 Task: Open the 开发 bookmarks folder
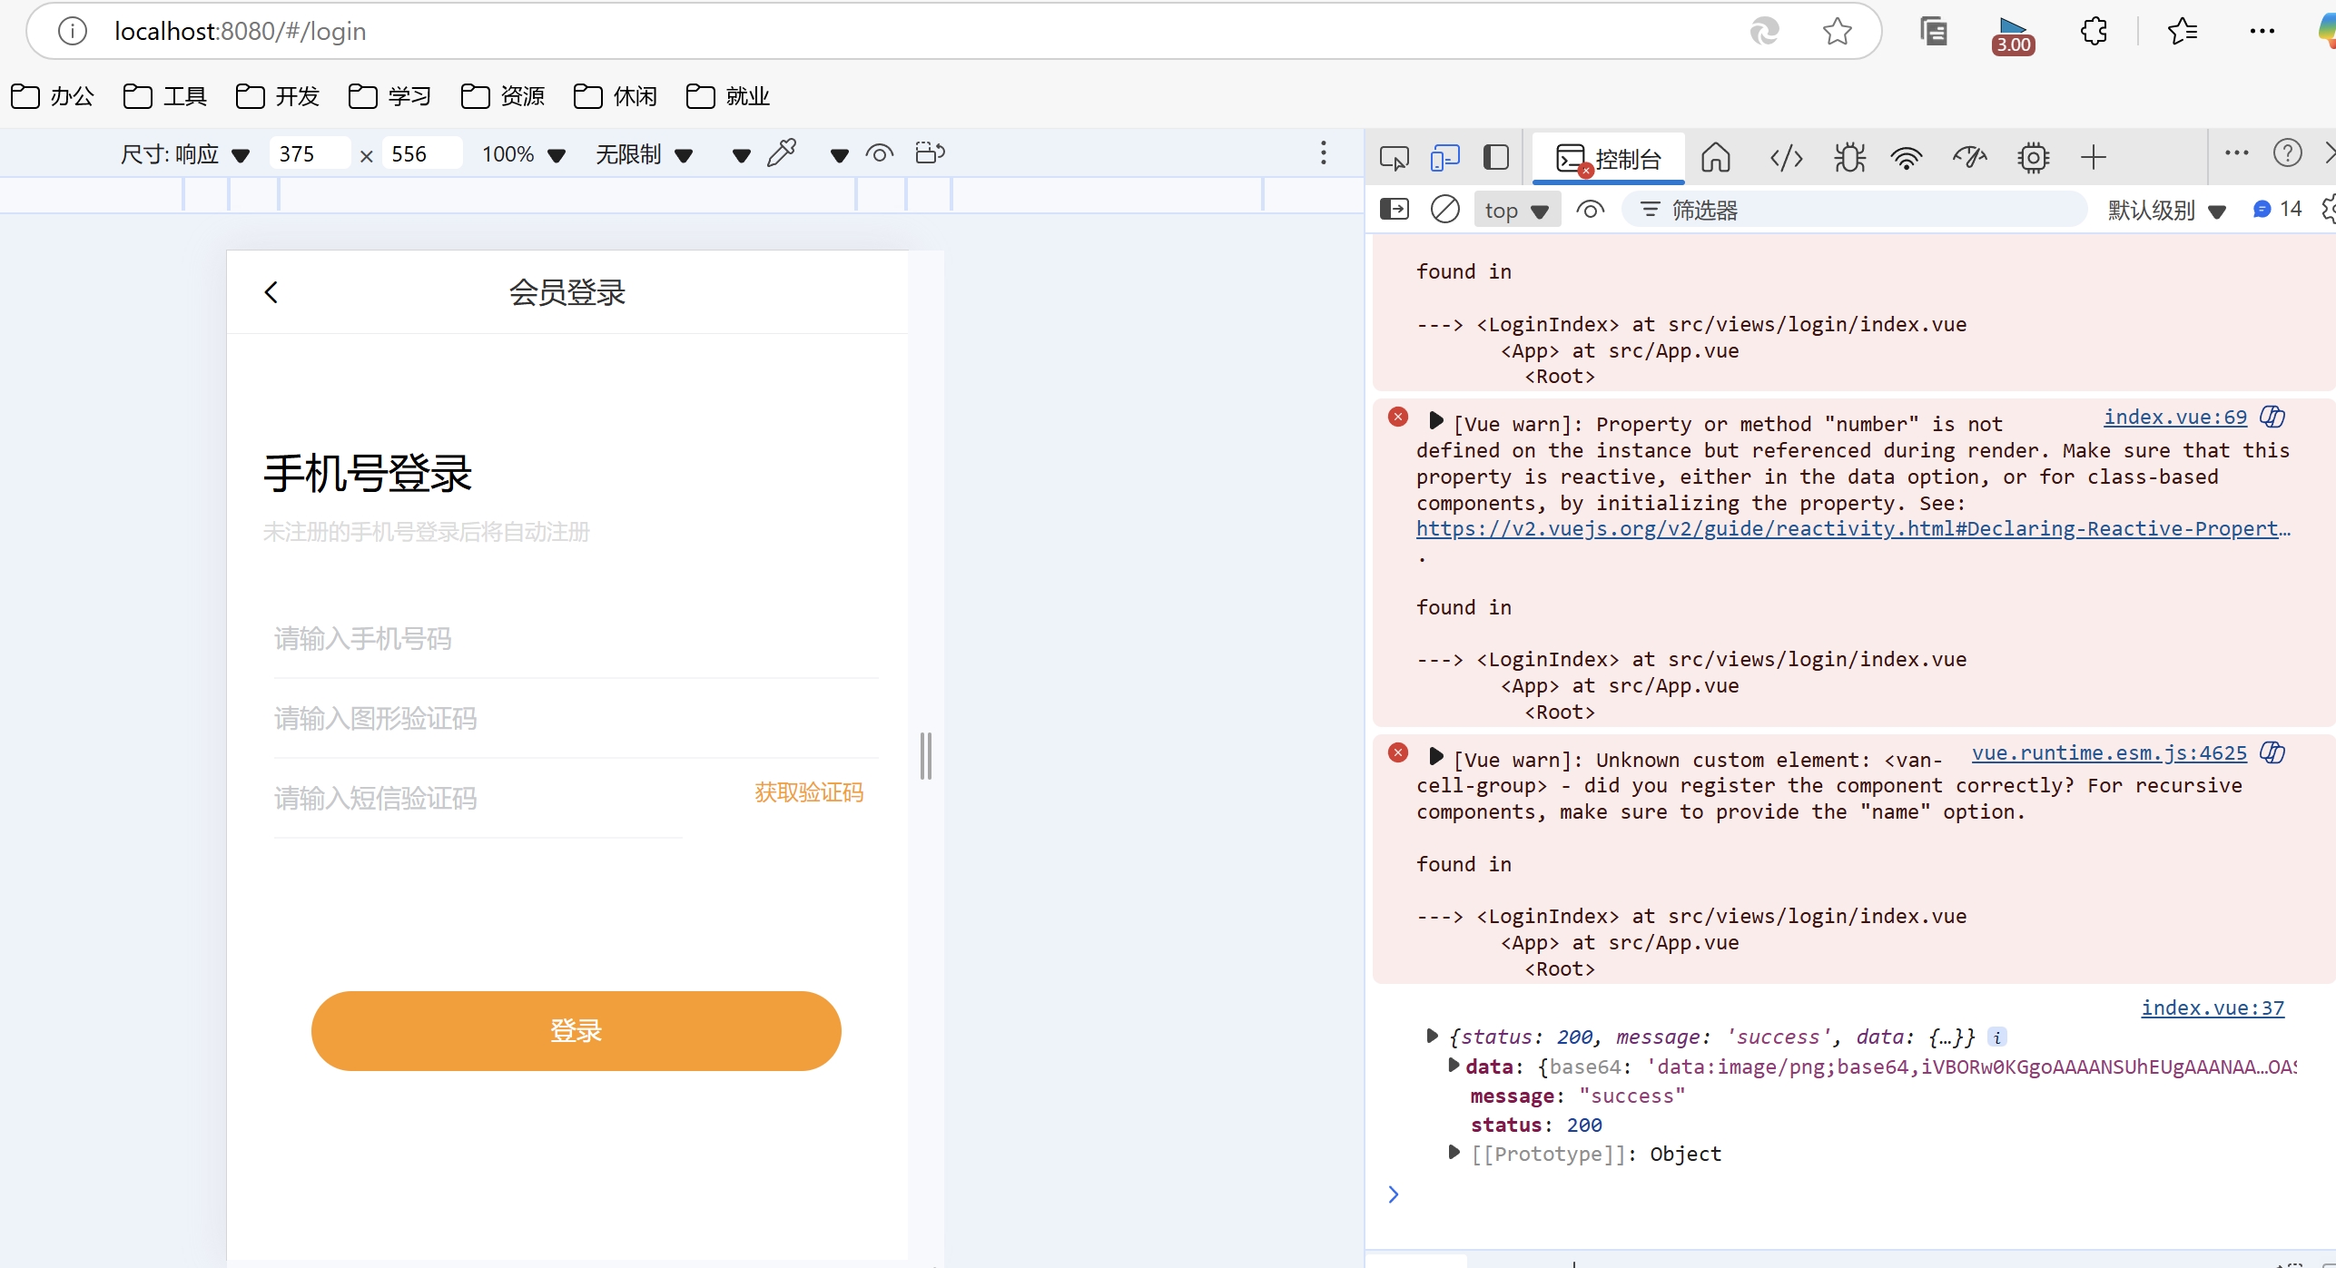click(x=278, y=96)
